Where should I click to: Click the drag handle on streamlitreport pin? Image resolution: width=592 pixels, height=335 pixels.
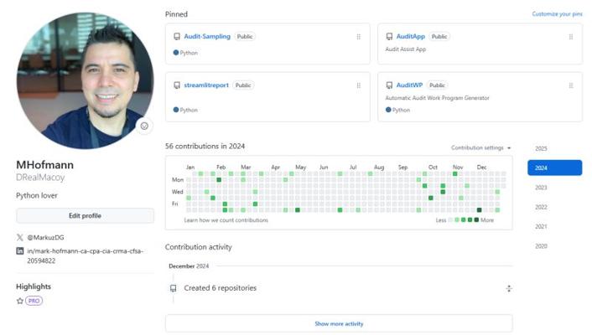tap(359, 85)
